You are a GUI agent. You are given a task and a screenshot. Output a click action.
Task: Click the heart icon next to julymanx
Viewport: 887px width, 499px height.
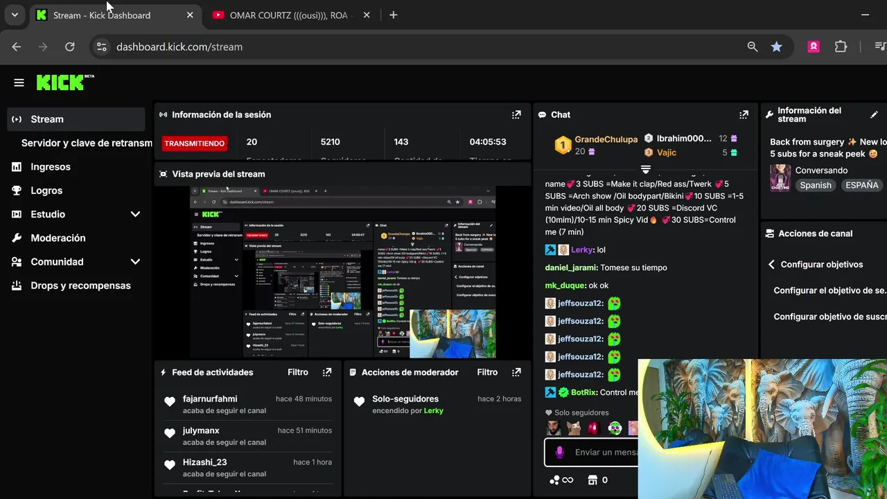pyautogui.click(x=170, y=434)
